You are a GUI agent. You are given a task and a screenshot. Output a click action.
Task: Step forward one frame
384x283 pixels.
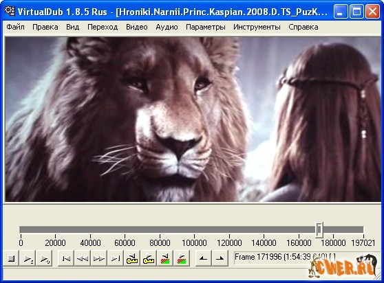coord(99,258)
